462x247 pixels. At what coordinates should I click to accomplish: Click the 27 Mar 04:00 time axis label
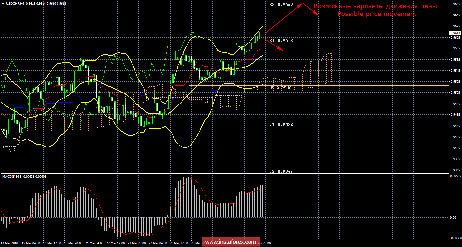tap(157, 243)
